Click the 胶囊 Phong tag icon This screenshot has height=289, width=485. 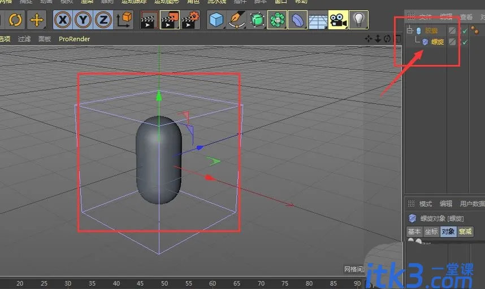click(x=475, y=30)
